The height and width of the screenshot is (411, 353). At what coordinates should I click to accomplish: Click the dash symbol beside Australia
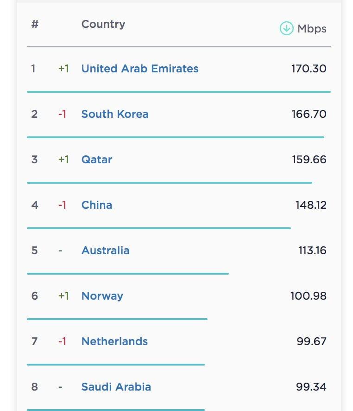[x=60, y=250]
